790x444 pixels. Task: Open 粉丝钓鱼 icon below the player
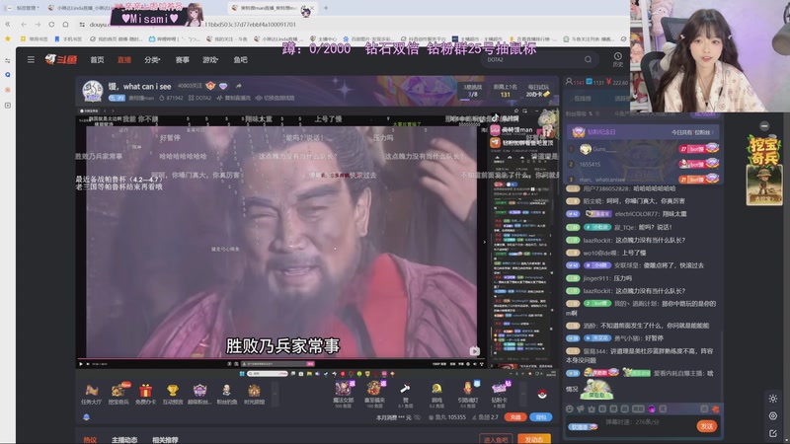(226, 394)
